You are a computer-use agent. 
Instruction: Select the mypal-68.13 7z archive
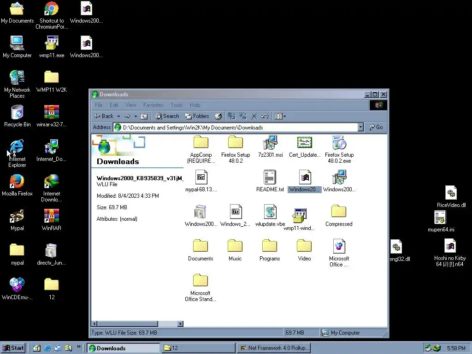click(x=201, y=181)
